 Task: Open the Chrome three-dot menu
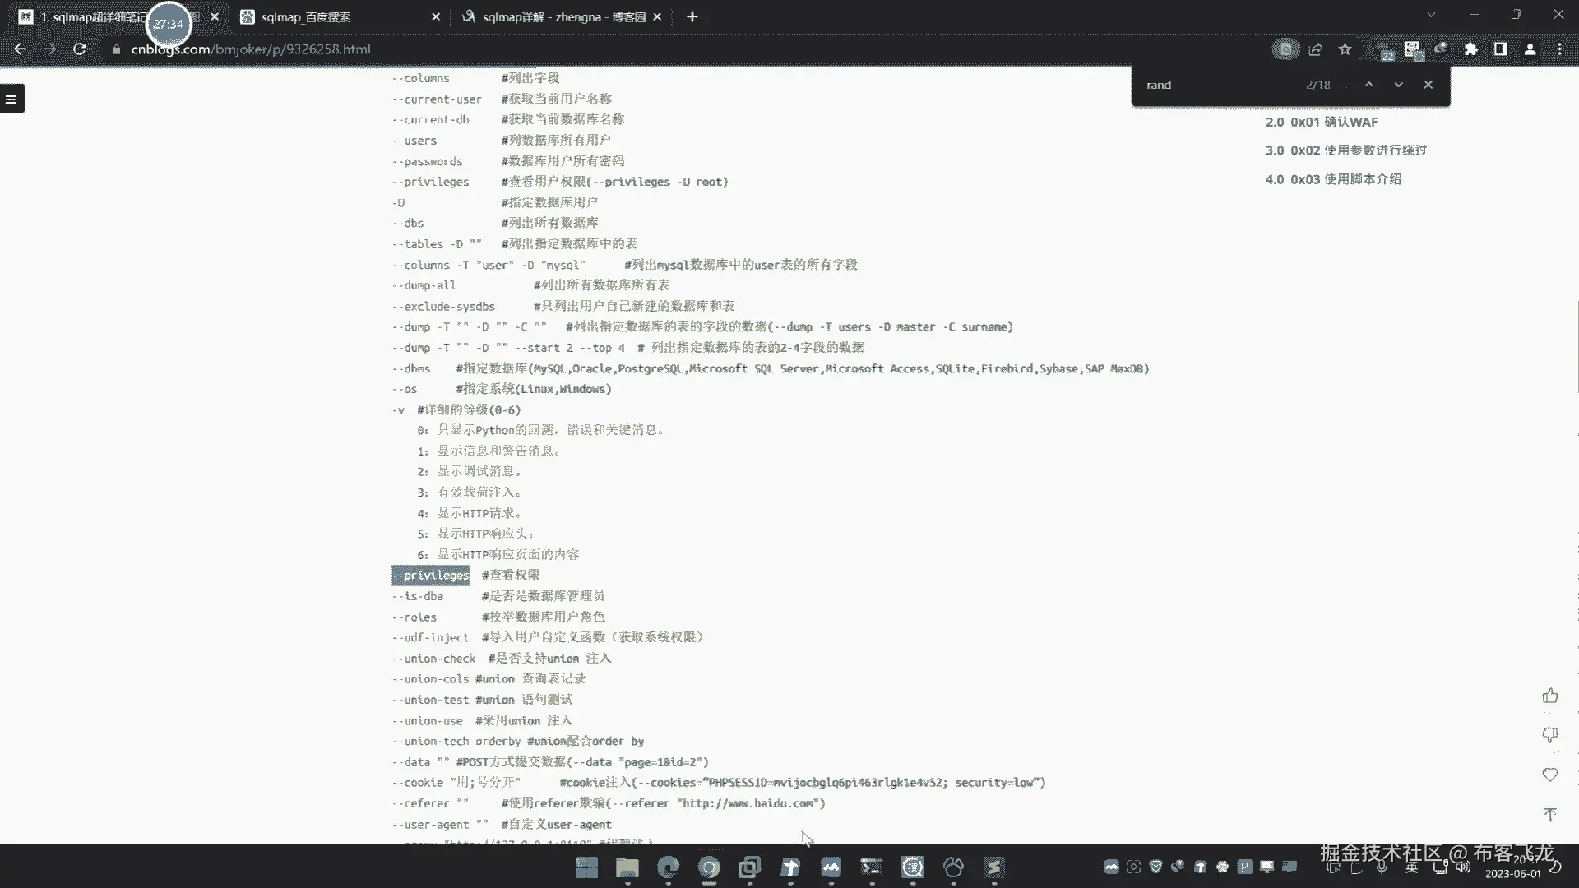click(1559, 49)
